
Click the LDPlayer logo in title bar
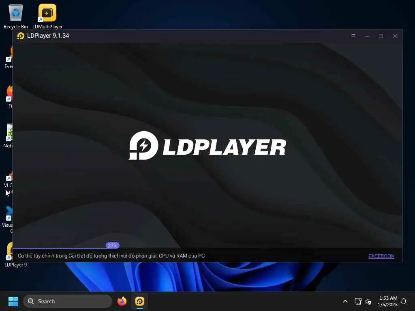[21, 36]
